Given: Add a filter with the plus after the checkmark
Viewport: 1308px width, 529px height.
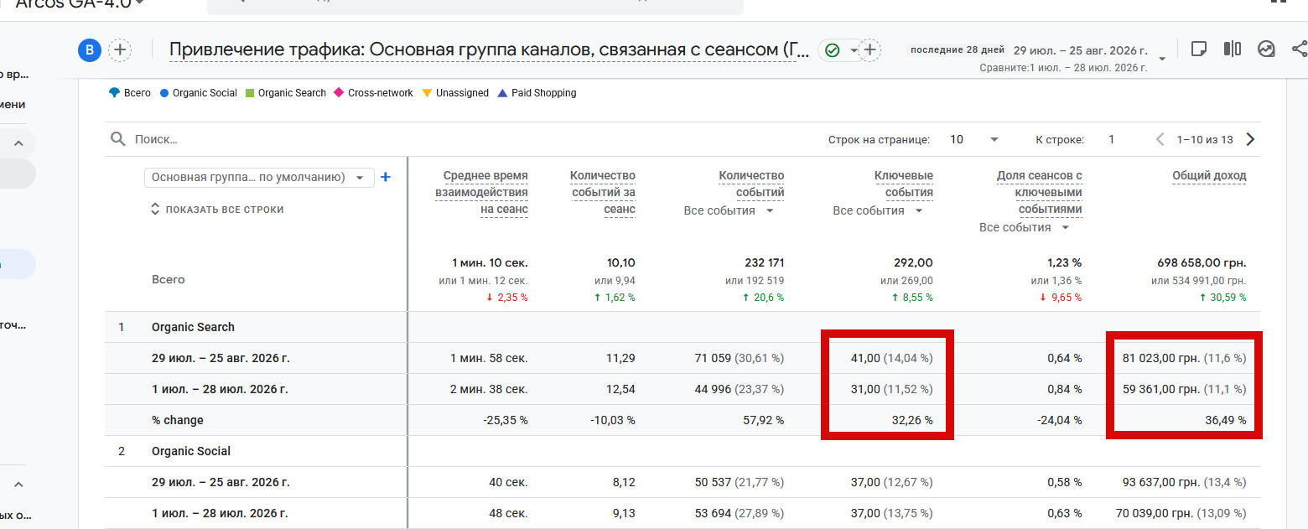Looking at the screenshot, I should (x=870, y=50).
